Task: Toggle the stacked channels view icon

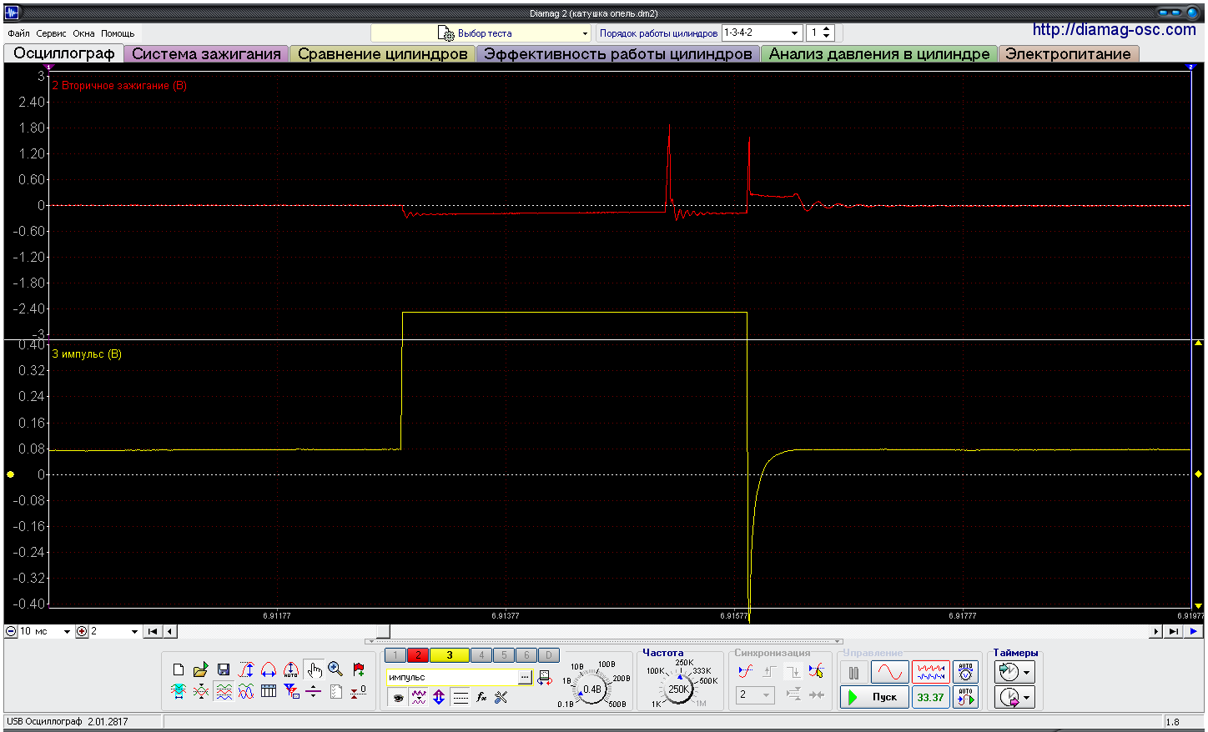Action: pos(224,691)
